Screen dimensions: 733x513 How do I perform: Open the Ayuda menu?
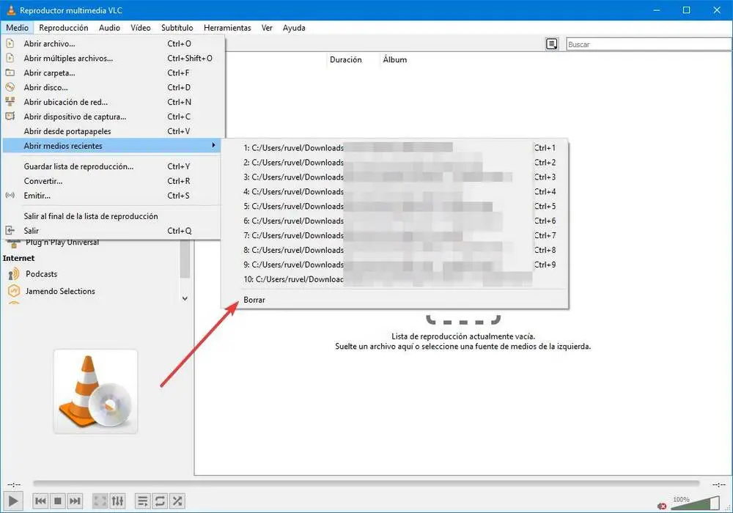(x=294, y=28)
